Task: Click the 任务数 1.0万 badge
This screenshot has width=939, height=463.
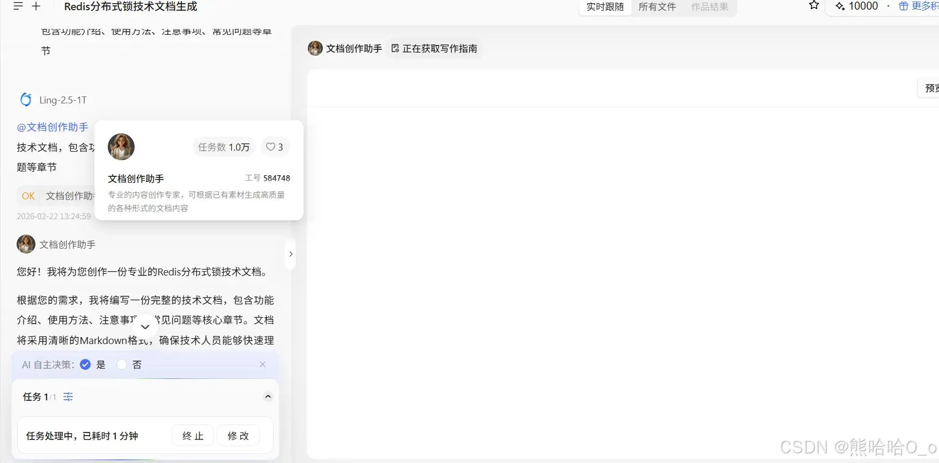Action: (x=224, y=147)
